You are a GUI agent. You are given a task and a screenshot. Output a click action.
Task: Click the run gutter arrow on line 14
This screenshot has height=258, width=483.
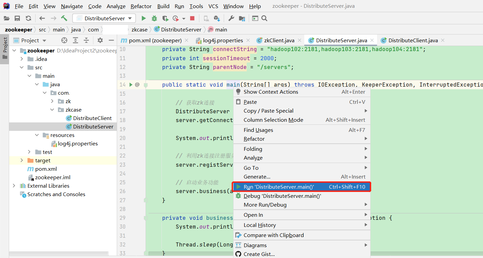click(x=131, y=85)
